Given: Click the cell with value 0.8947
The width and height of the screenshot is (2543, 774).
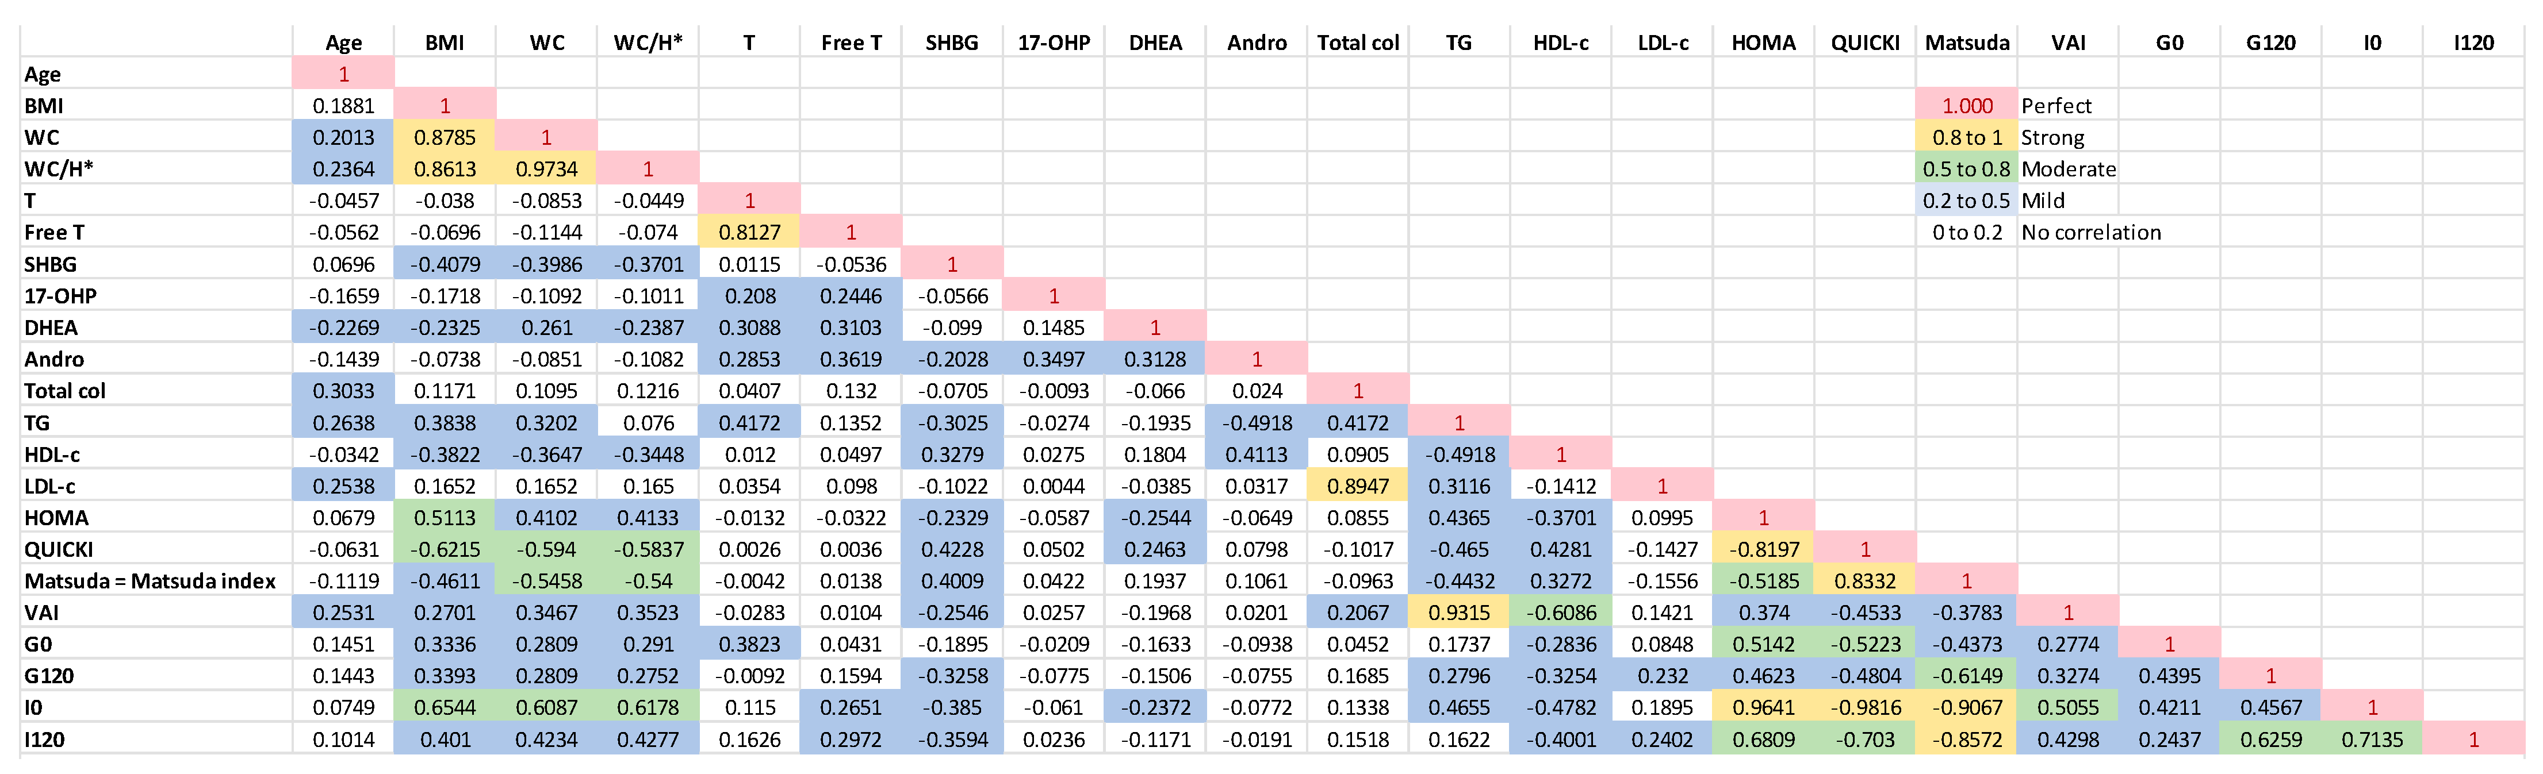Looking at the screenshot, I should (x=1357, y=486).
